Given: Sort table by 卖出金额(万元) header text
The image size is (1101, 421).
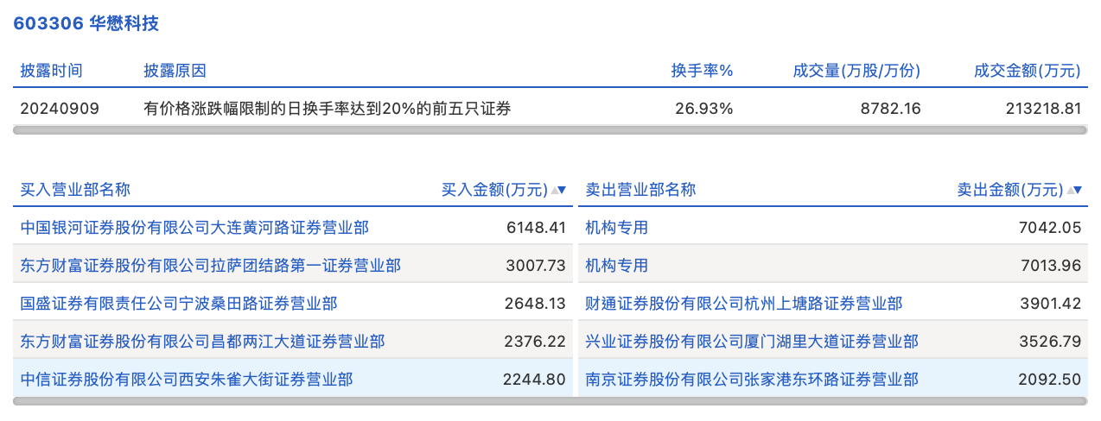Looking at the screenshot, I should click(x=1009, y=190).
